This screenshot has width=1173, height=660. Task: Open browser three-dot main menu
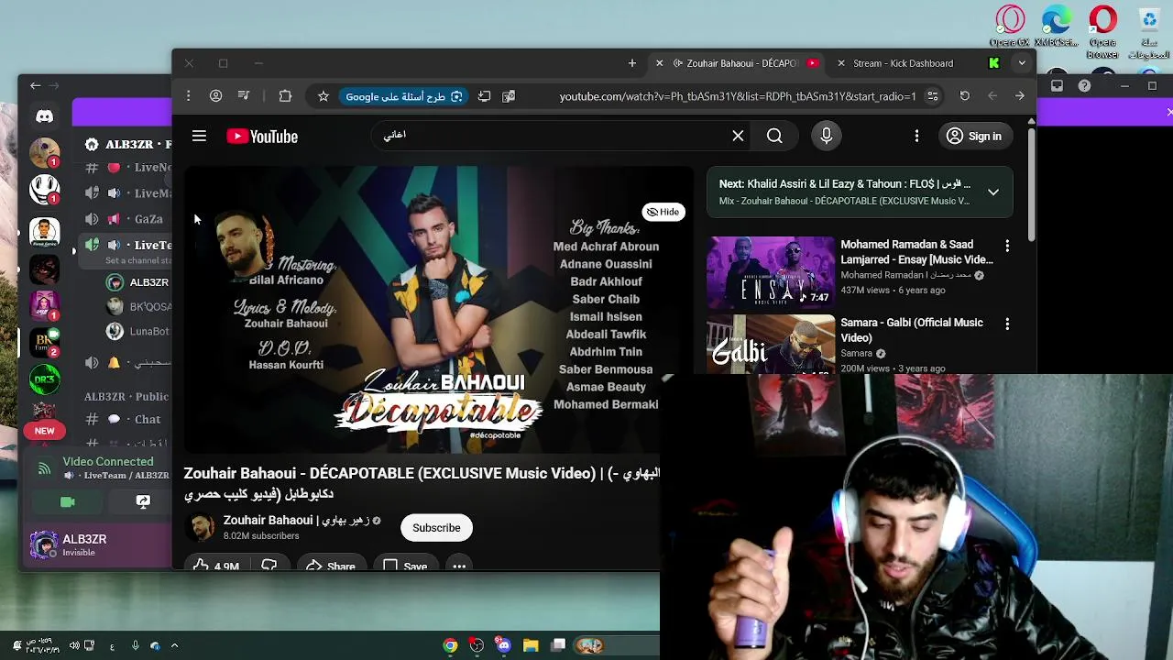coord(188,96)
